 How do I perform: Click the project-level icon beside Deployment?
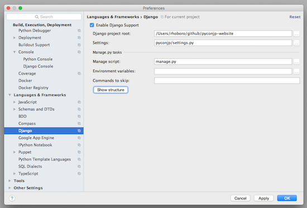pyautogui.click(x=79, y=38)
